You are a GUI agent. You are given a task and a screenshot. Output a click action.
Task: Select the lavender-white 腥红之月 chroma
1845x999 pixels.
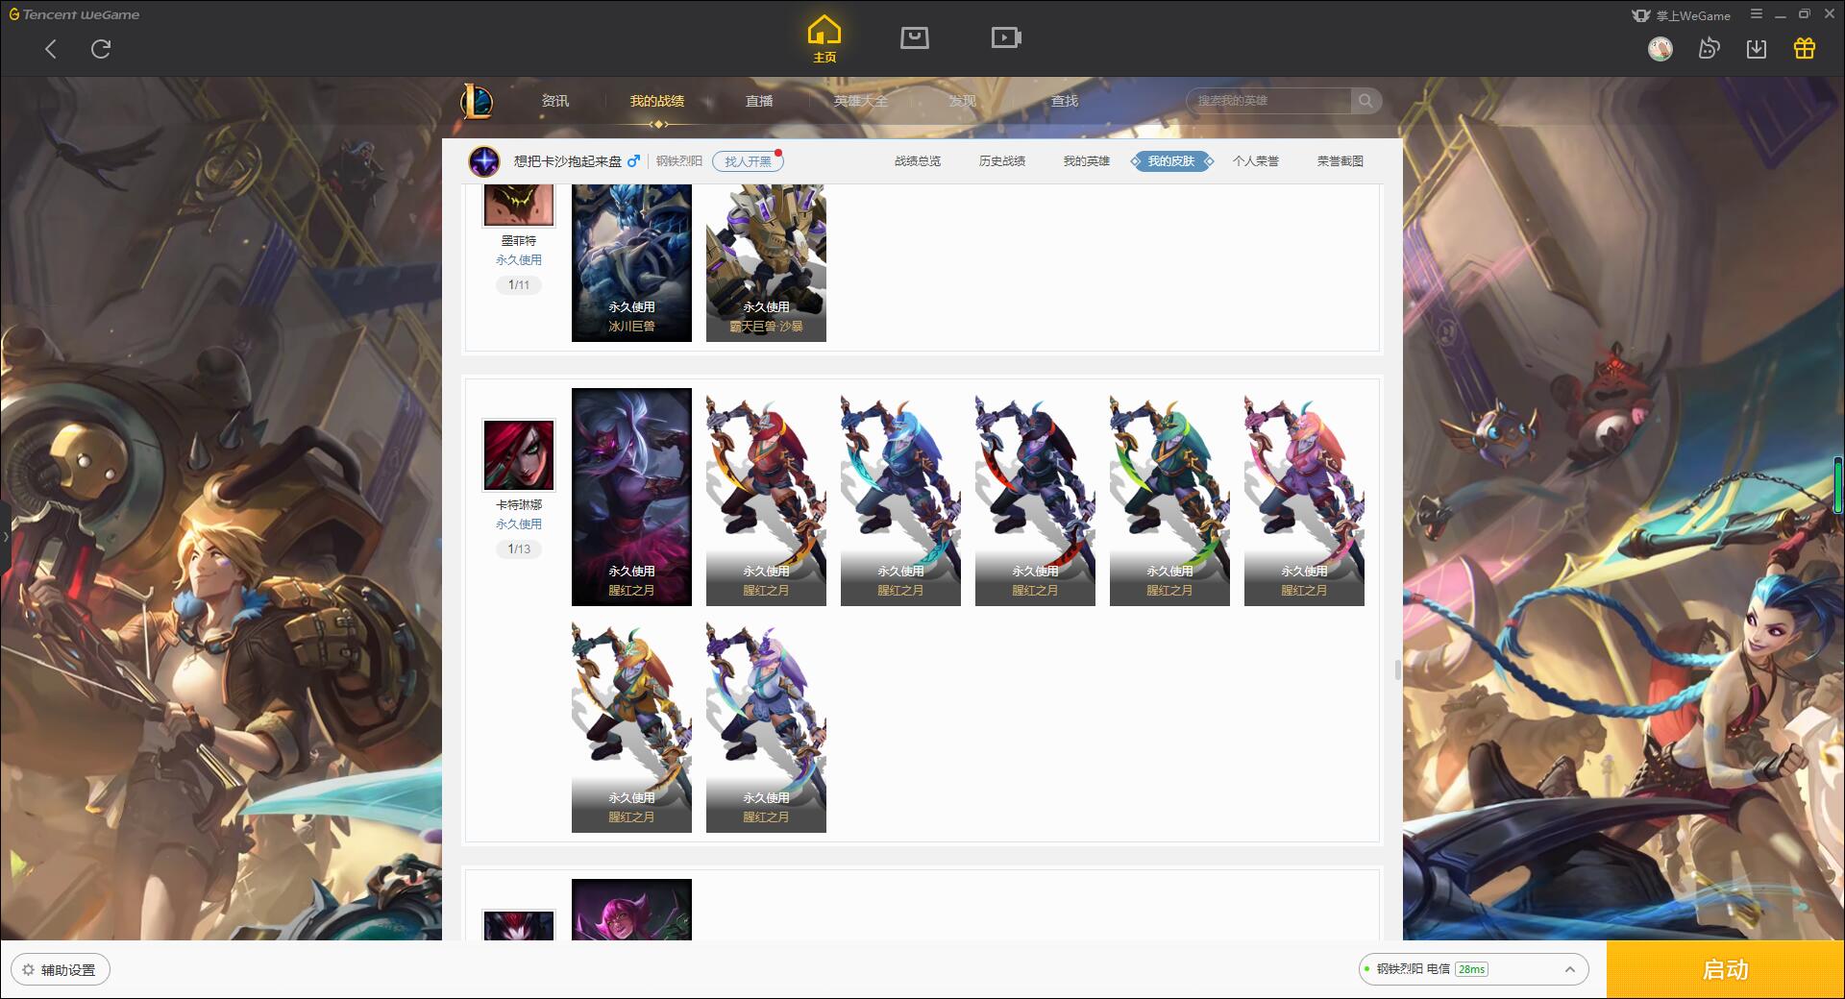tap(766, 723)
